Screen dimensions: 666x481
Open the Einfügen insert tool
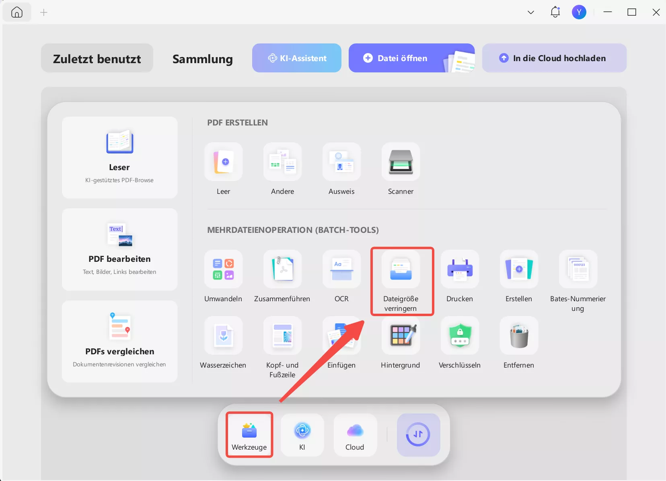pyautogui.click(x=341, y=335)
